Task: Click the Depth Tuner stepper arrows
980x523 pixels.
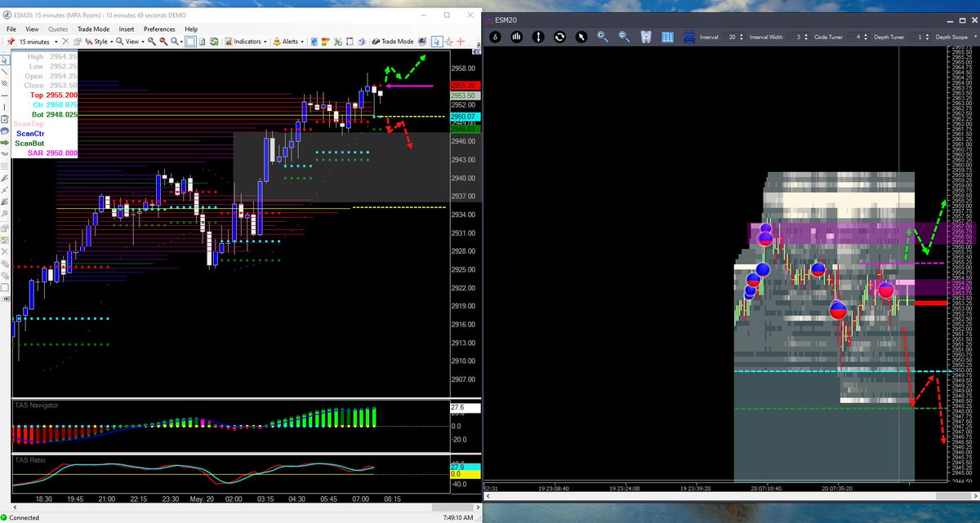Action: click(x=926, y=37)
